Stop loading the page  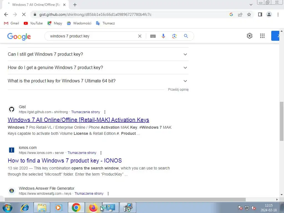24,14
